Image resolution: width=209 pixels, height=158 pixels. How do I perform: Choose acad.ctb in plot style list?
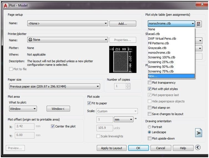pyautogui.click(x=171, y=34)
